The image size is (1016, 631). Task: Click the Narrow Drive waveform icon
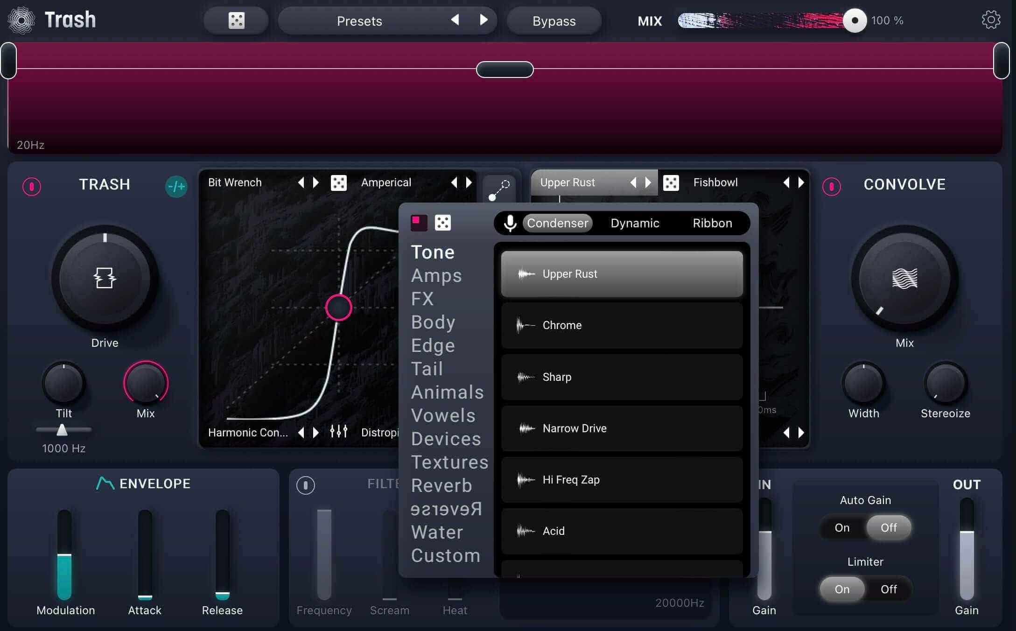coord(527,428)
